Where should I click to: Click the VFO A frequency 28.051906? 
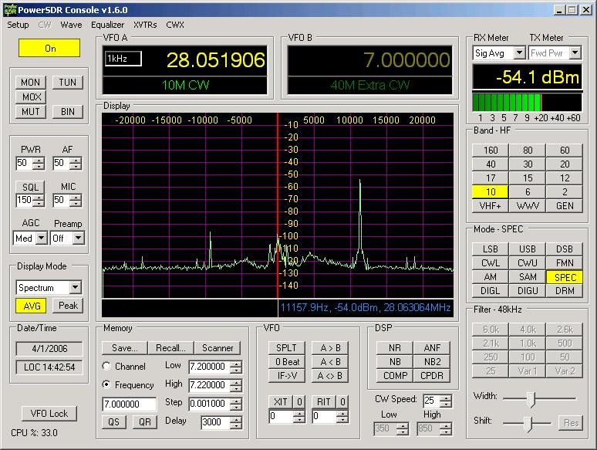tap(215, 60)
